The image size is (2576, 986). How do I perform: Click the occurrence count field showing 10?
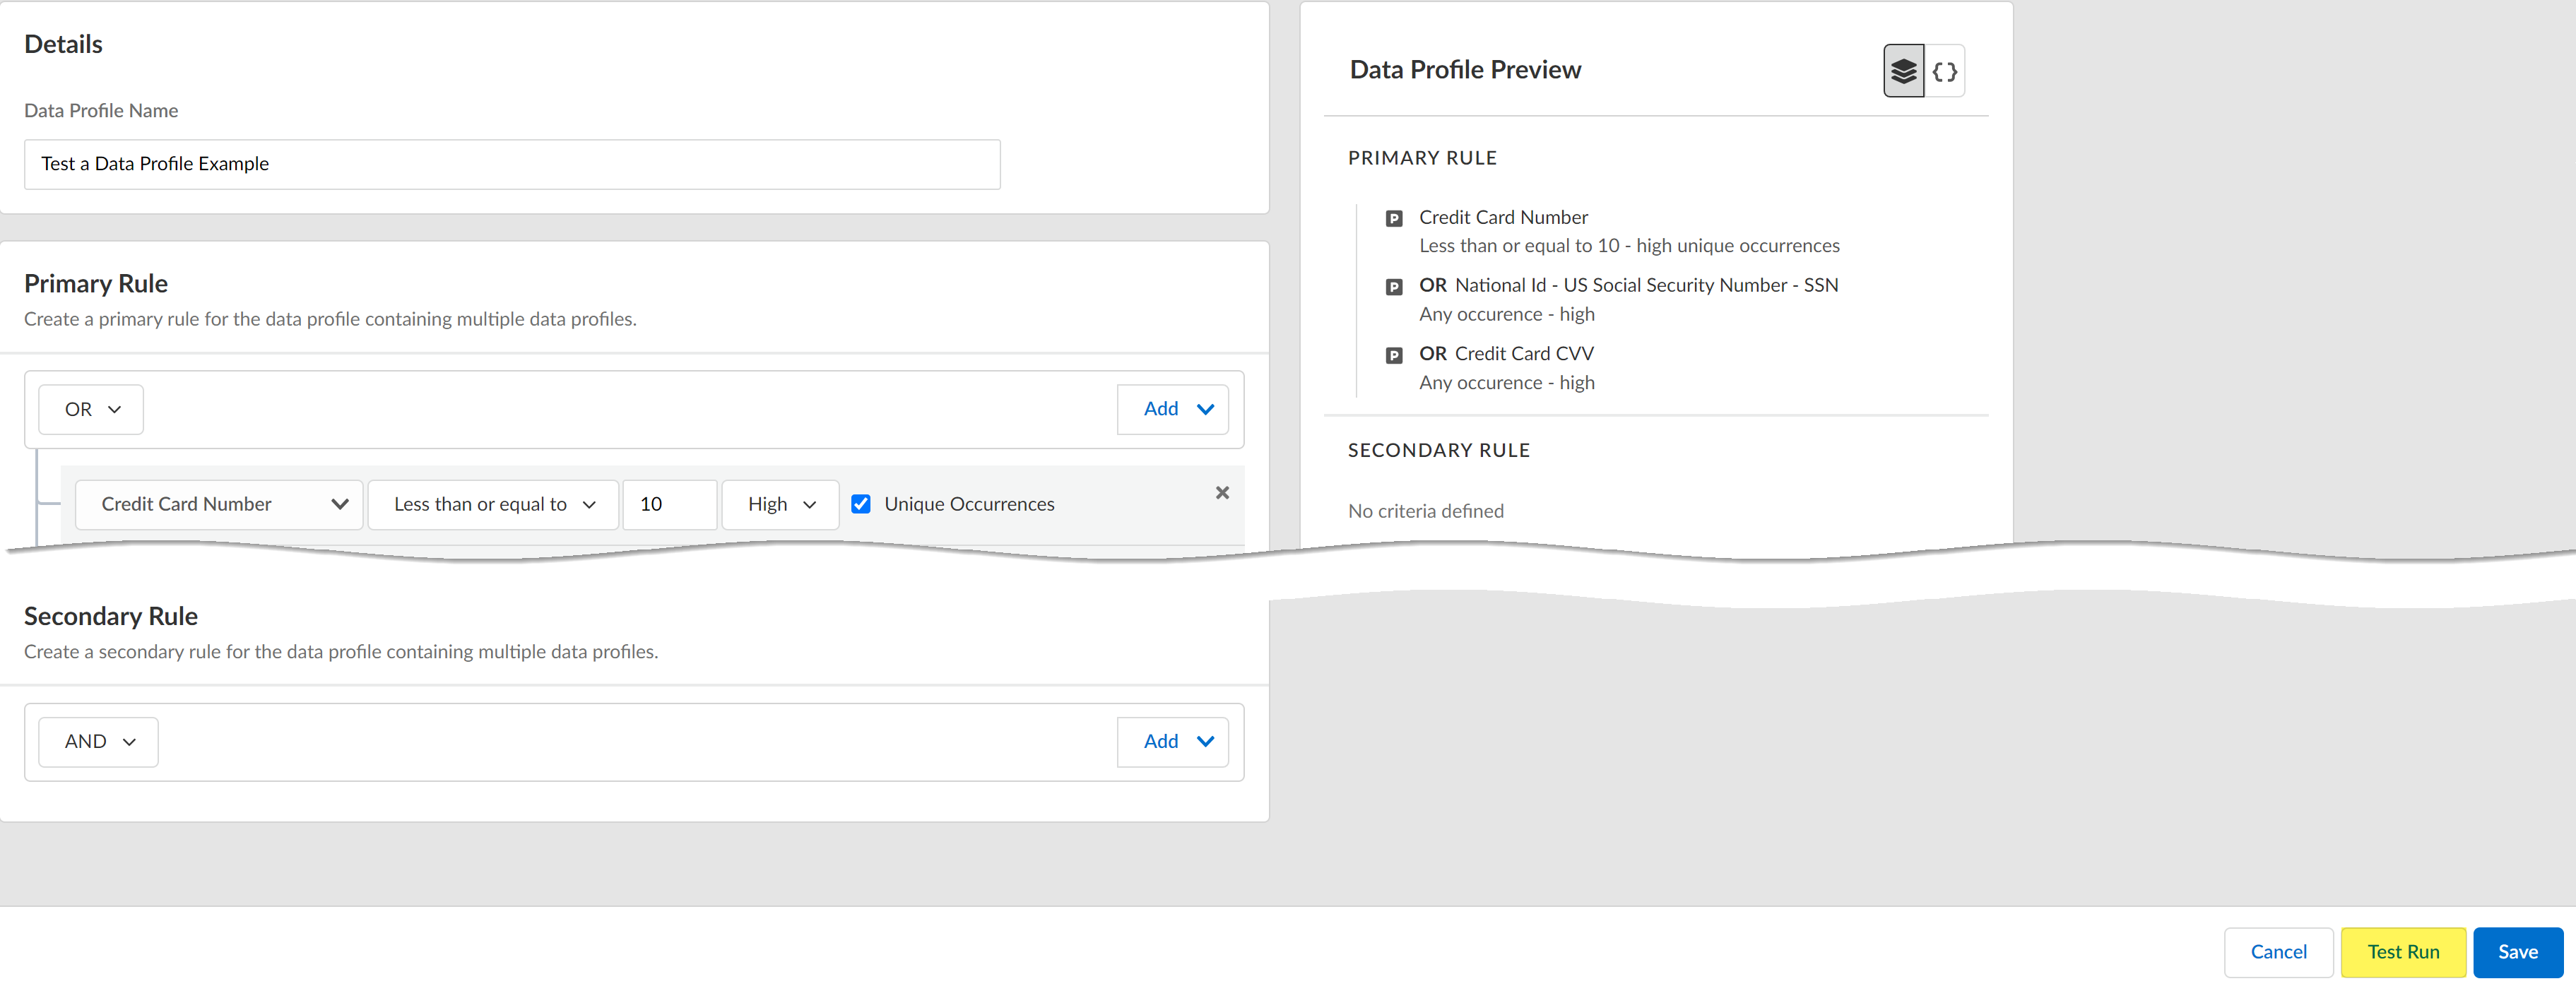(669, 504)
